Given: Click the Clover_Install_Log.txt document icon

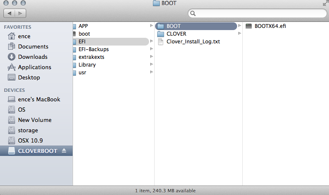Looking at the screenshot, I should point(161,42).
